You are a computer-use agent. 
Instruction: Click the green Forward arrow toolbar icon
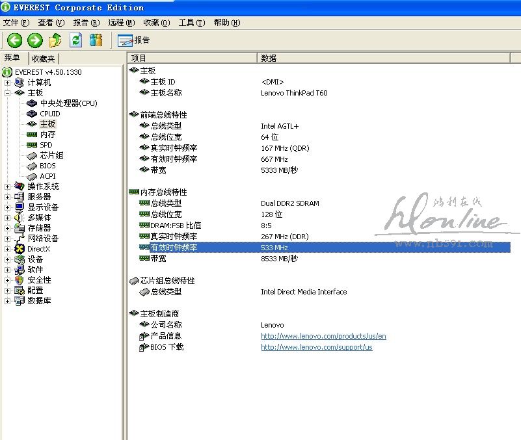[x=35, y=40]
